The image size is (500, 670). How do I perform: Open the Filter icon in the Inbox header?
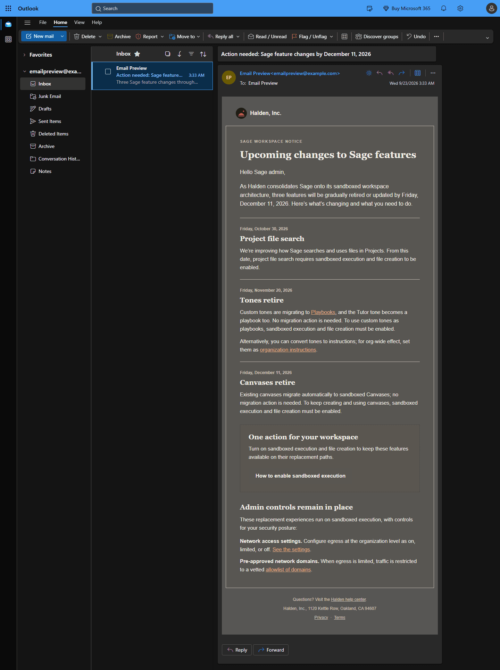click(191, 54)
